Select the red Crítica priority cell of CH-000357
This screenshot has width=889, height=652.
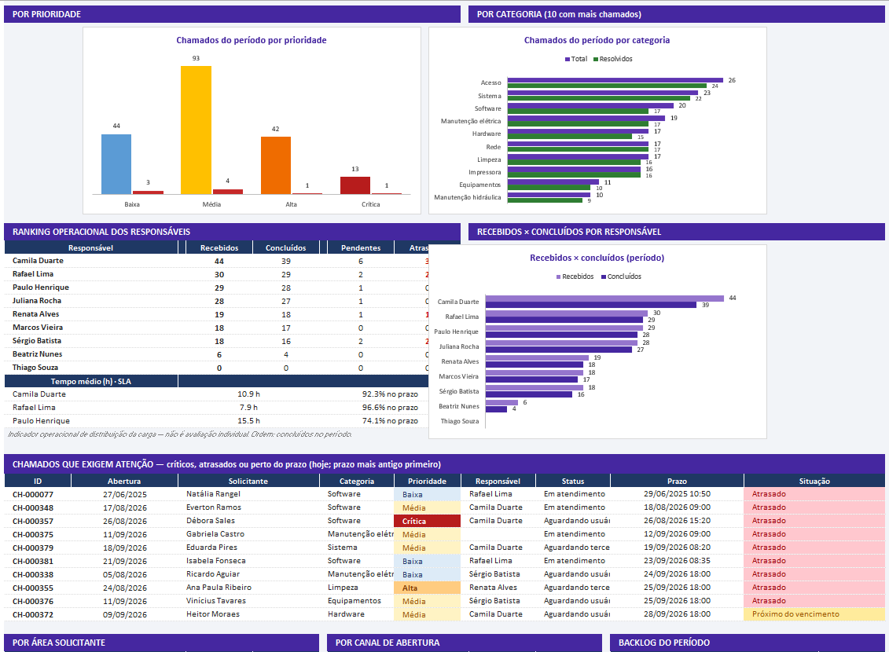click(427, 521)
